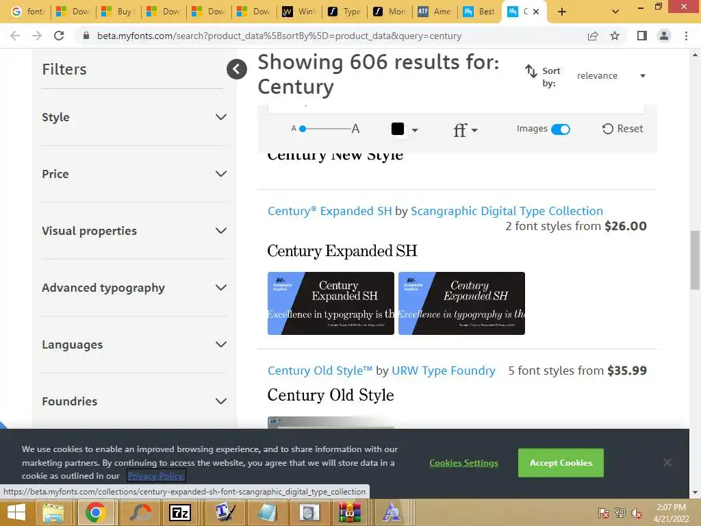
Task: Click the font size slider handle
Action: pyautogui.click(x=303, y=129)
